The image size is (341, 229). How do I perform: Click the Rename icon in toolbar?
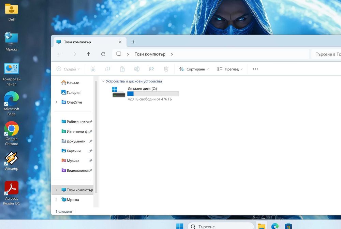(x=137, y=69)
